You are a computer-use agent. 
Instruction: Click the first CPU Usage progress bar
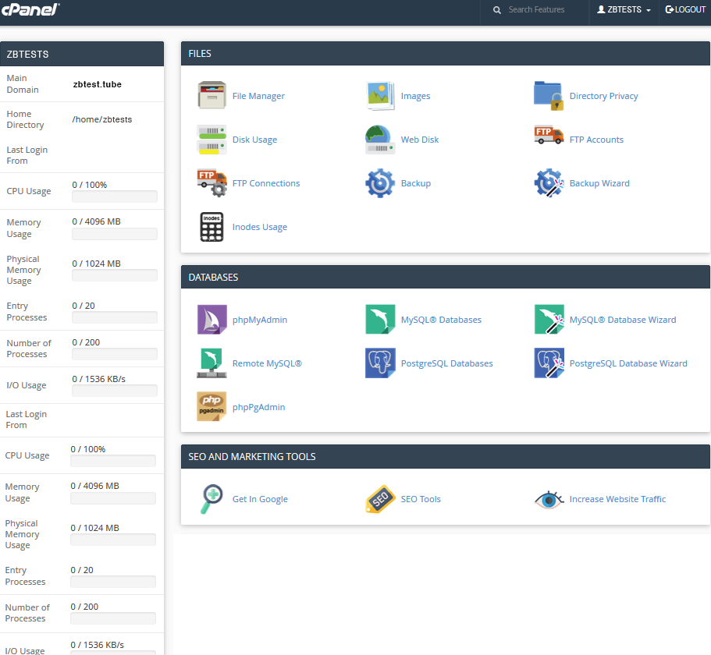click(x=115, y=196)
